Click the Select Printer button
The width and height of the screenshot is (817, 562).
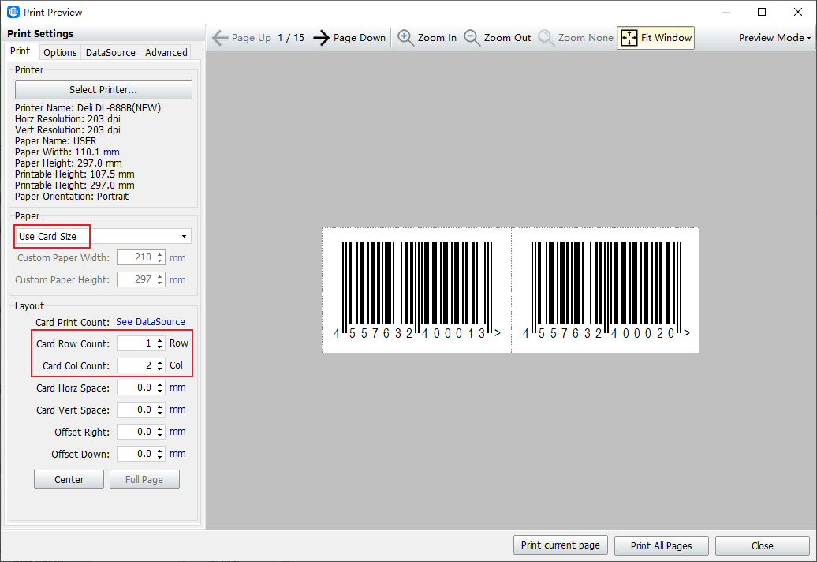[103, 90]
